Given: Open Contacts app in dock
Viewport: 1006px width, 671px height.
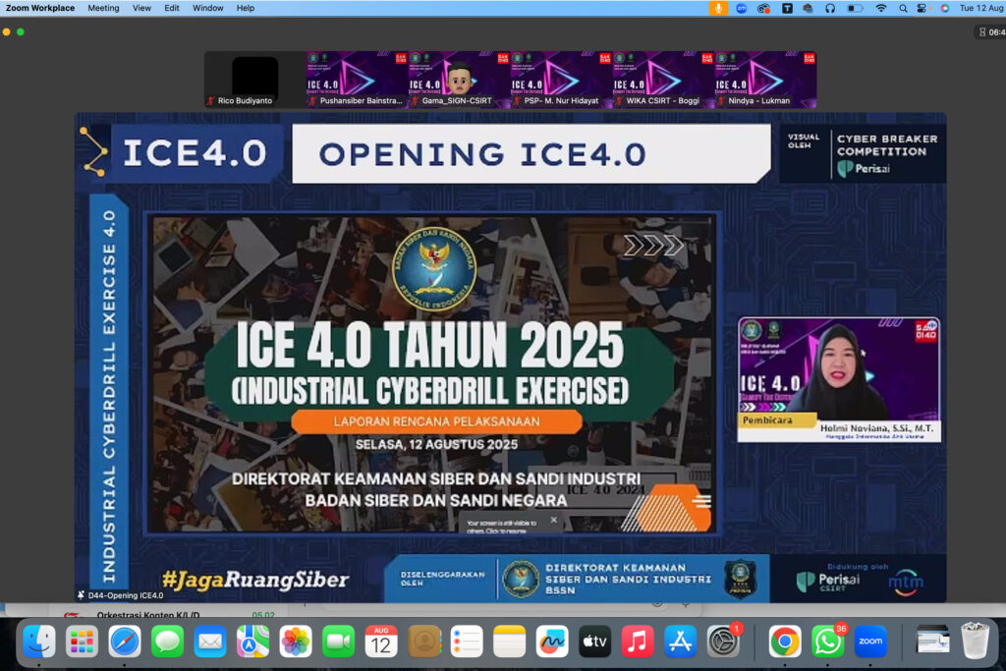Looking at the screenshot, I should click(424, 642).
